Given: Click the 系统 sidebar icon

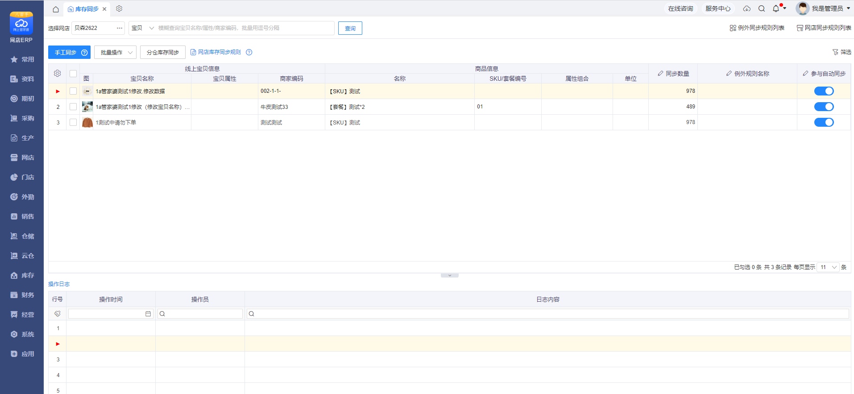Looking at the screenshot, I should tap(14, 334).
